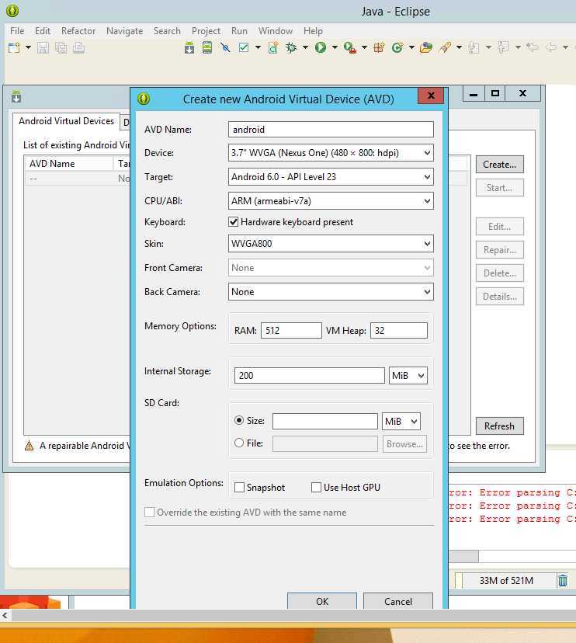The height and width of the screenshot is (643, 576).
Task: Click the Back navigation arrow icon
Action: (551, 47)
